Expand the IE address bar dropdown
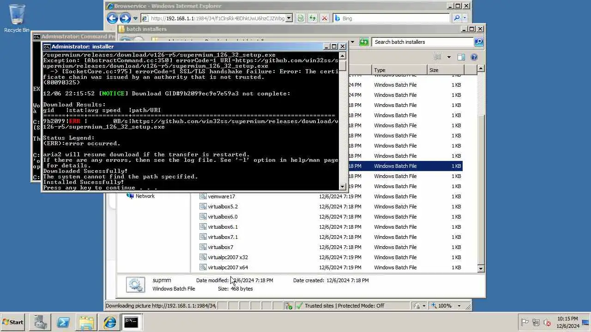Screen dimensions: 591x332 pyautogui.click(x=289, y=18)
